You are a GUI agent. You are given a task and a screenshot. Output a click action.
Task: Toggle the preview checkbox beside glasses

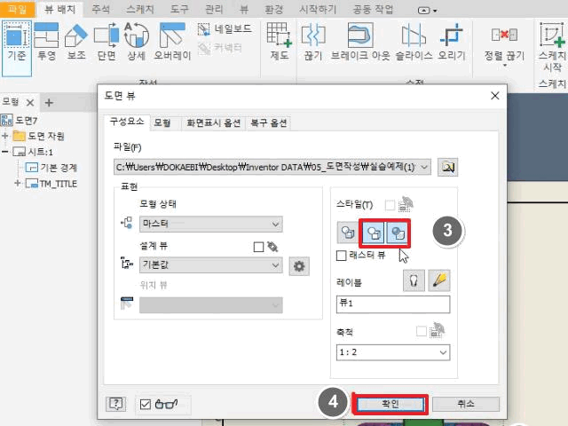coord(146,404)
